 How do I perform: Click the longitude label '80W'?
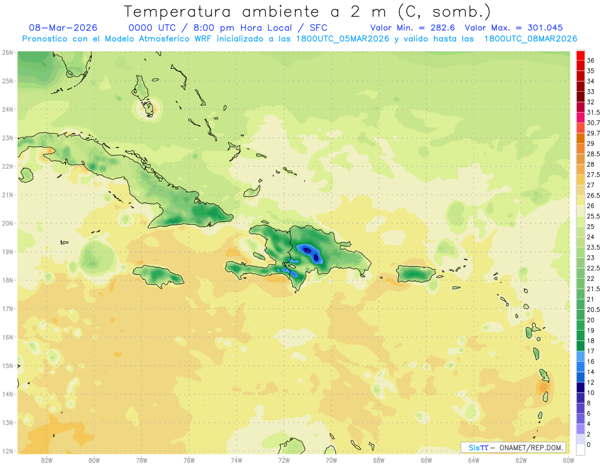point(94,460)
